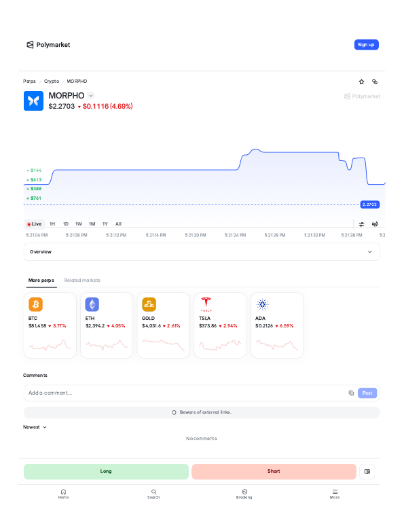Expand the MORPHO asset selector chevron
The image size is (404, 523).
point(91,96)
